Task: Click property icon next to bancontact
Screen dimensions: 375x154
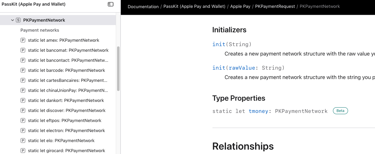Action: pyautogui.click(x=23, y=60)
